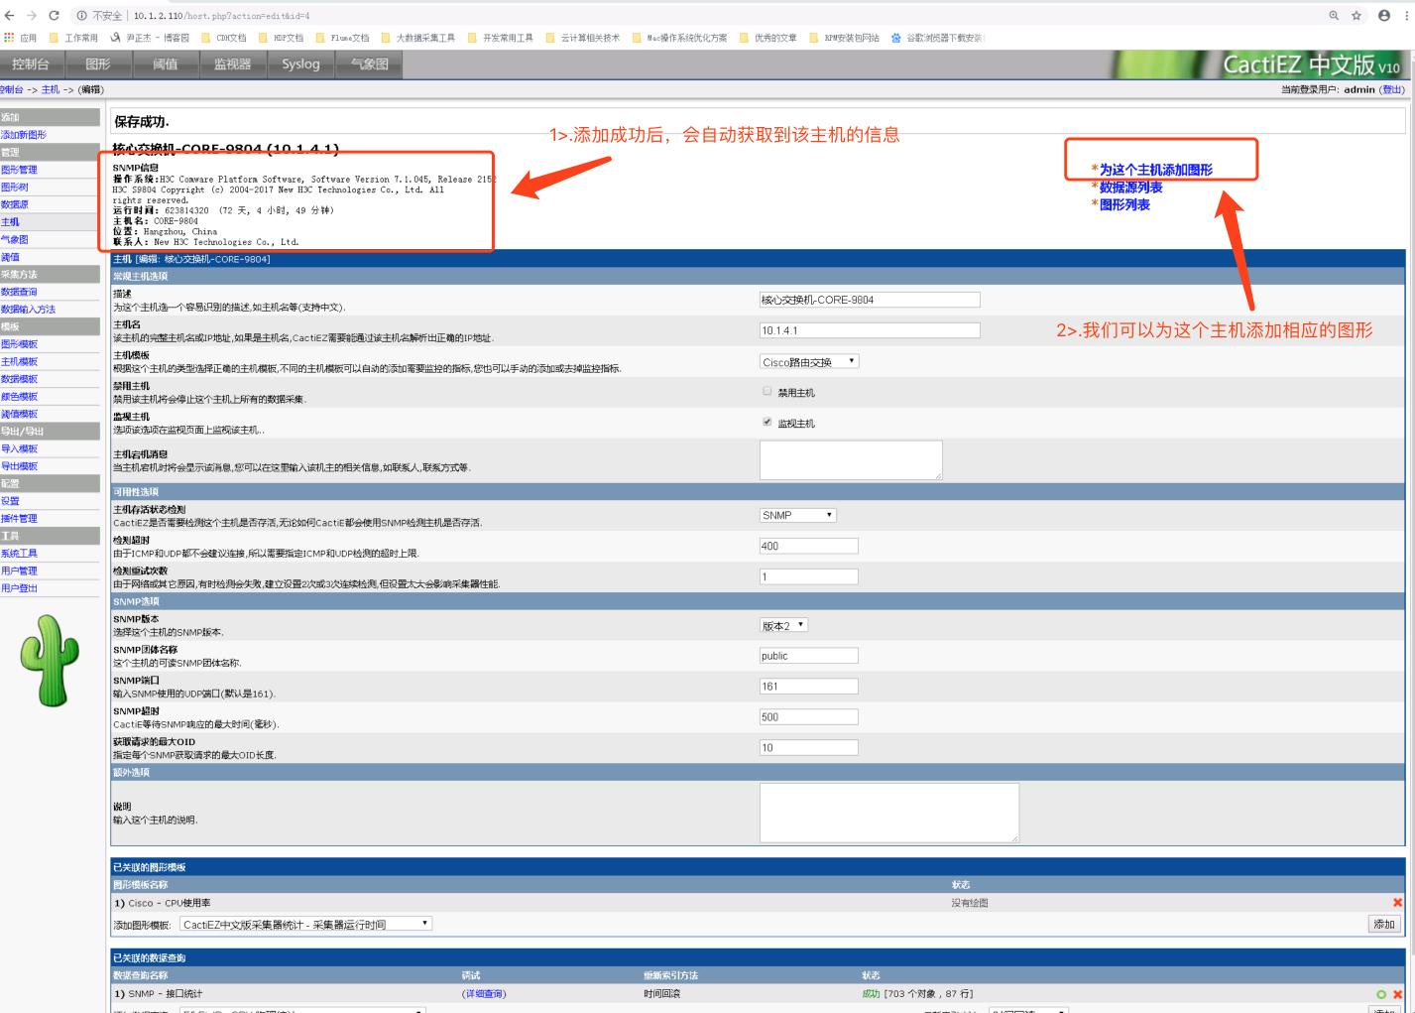This screenshot has height=1013, width=1415.
Task: Open the 谷歌浏览器下载安装 bookmark
Action: coord(937,38)
